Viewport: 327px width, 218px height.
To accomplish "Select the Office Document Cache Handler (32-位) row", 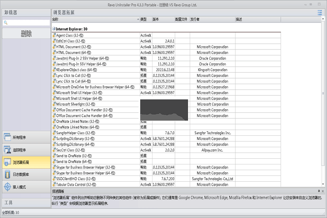I will (x=166, y=110).
